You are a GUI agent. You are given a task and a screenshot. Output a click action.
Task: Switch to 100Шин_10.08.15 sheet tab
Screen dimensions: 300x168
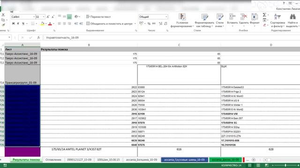pos(108,160)
